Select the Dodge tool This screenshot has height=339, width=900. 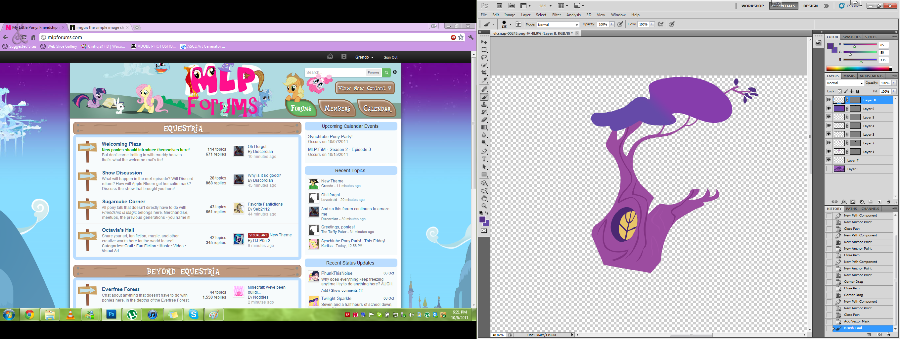[484, 143]
